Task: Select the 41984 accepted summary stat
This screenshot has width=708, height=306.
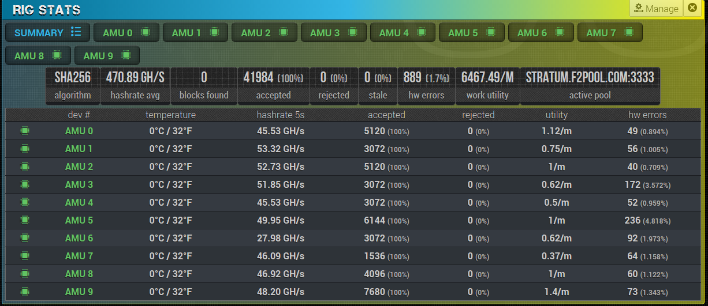Action: (x=274, y=86)
